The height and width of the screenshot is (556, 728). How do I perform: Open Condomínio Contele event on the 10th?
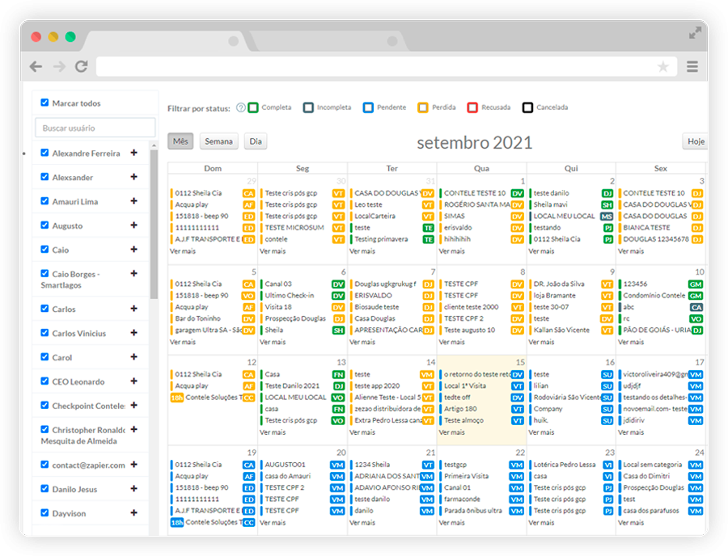click(x=661, y=296)
